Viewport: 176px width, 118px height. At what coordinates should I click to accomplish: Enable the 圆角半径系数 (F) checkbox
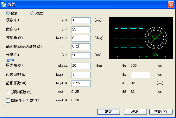[x=8, y=101]
